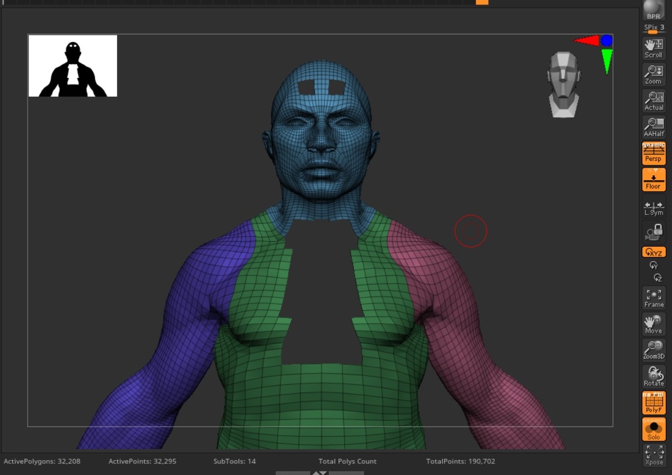Viewport: 672px width, 475px height.
Task: Click the BPR render button
Action: pyautogui.click(x=653, y=11)
